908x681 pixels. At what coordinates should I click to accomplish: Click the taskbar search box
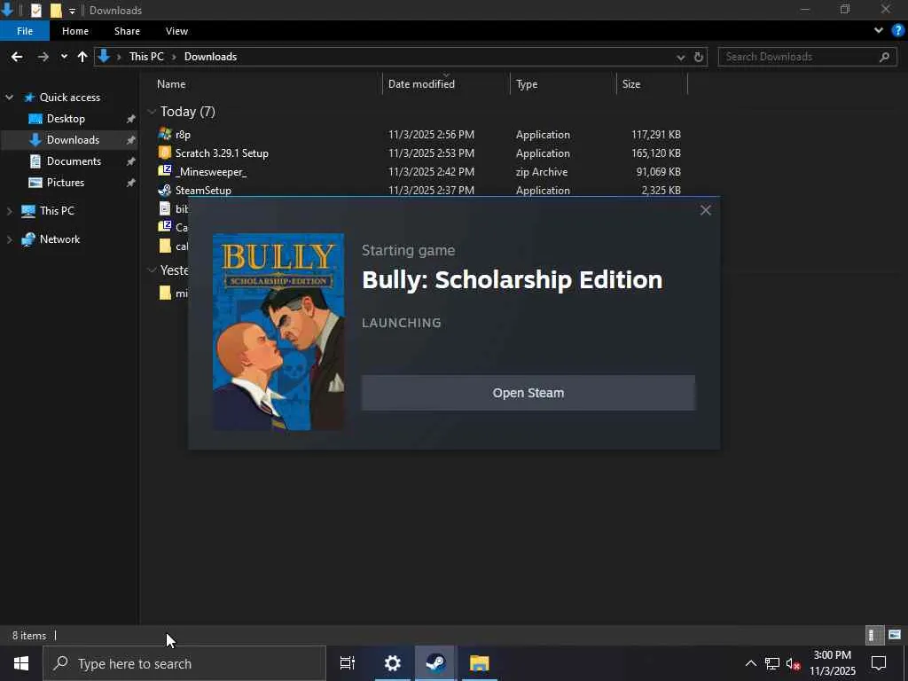pos(184,663)
